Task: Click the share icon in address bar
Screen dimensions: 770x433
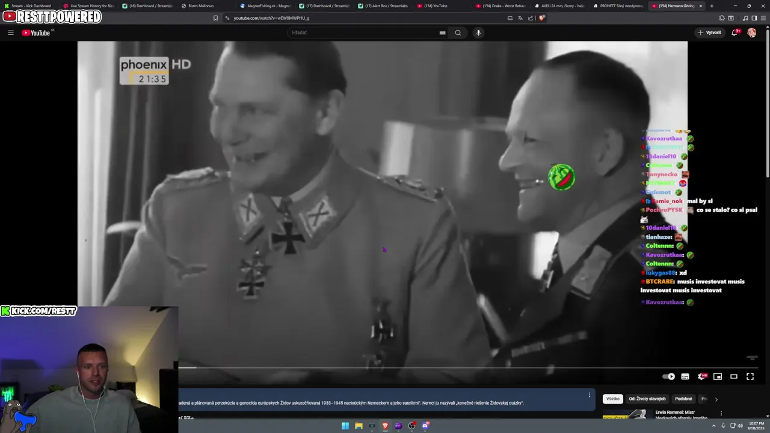Action: pyautogui.click(x=531, y=18)
